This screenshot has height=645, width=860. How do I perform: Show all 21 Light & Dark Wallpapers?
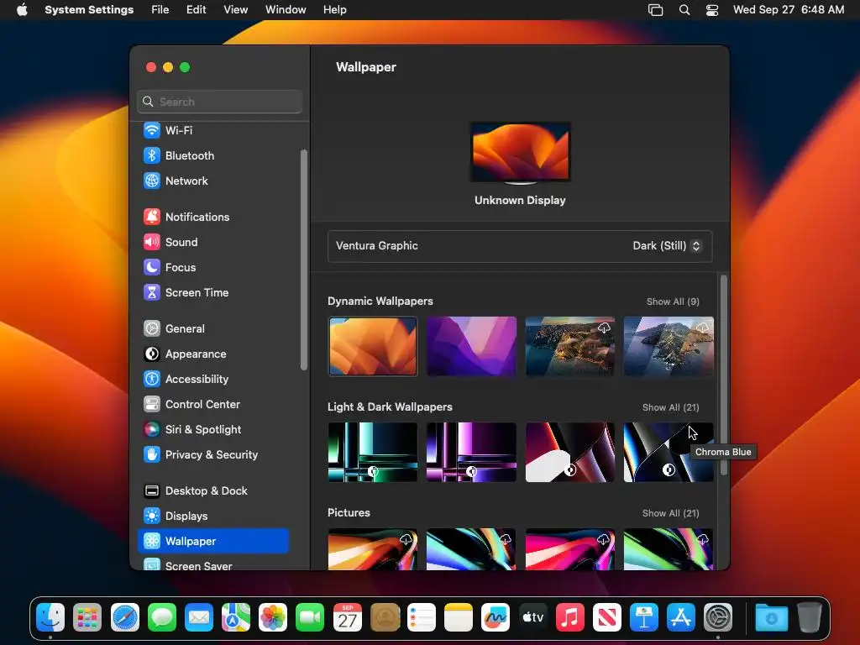point(670,407)
